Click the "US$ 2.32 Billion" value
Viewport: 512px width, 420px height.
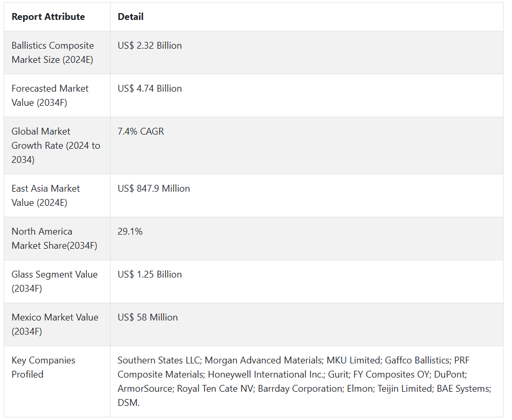(149, 46)
